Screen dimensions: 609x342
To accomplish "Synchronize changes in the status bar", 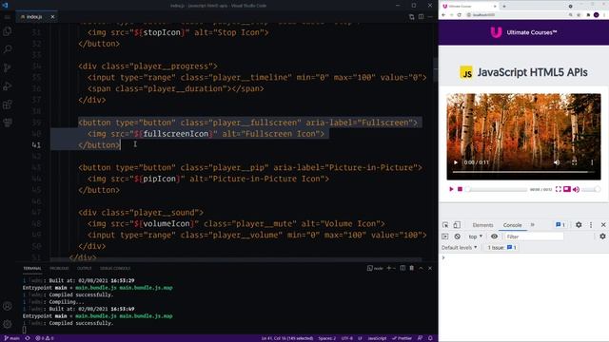I will (28, 338).
